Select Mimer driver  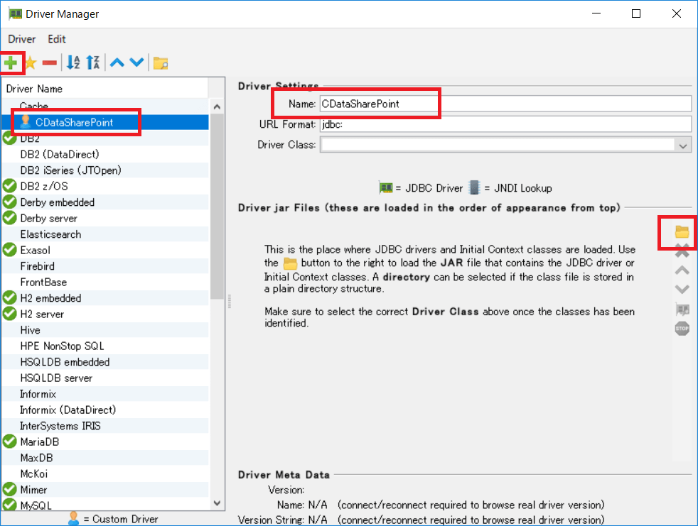tap(105, 490)
